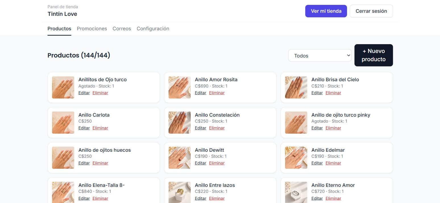Click the Anillo Eterno Amor name
Viewport: 440px width, 203px height.
click(333, 185)
